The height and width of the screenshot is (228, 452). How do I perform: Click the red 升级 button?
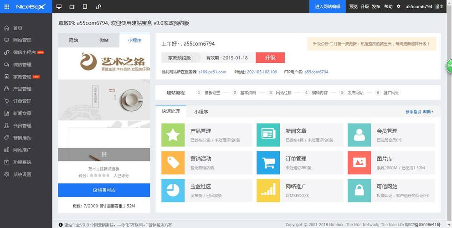[x=270, y=57]
